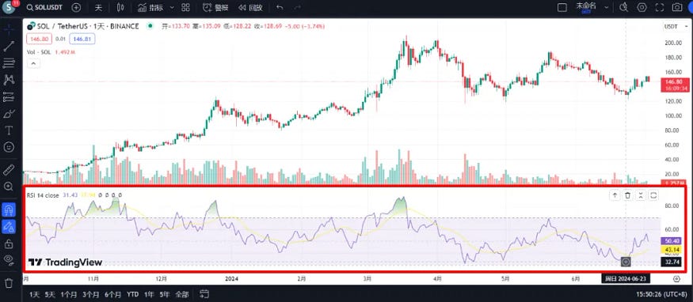Add a comparison symbol with plus icon
Image resolution: width=693 pixels, height=302 pixels.
tap(77, 7)
